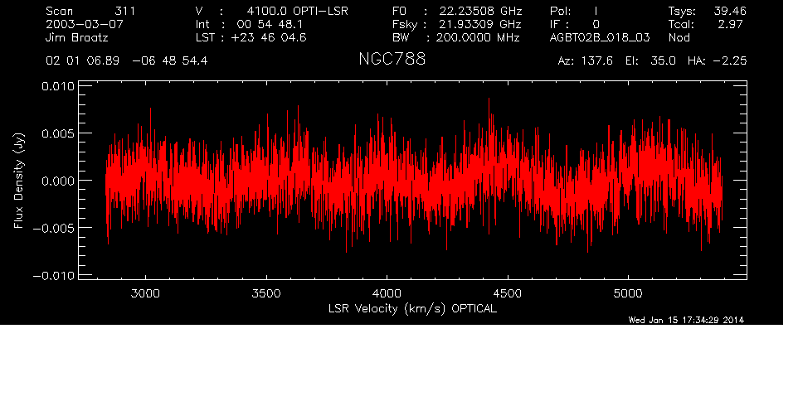Viewport: 798px width, 406px height.
Task: Click the y-axis tick label 0.005
Action: tap(57, 133)
